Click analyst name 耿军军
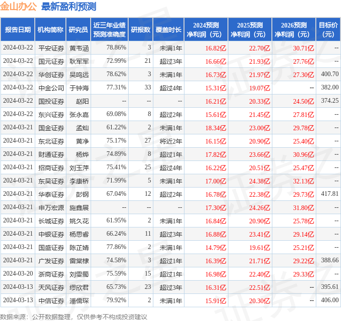This screenshot has width=341, height=321. pyautogui.click(x=79, y=61)
